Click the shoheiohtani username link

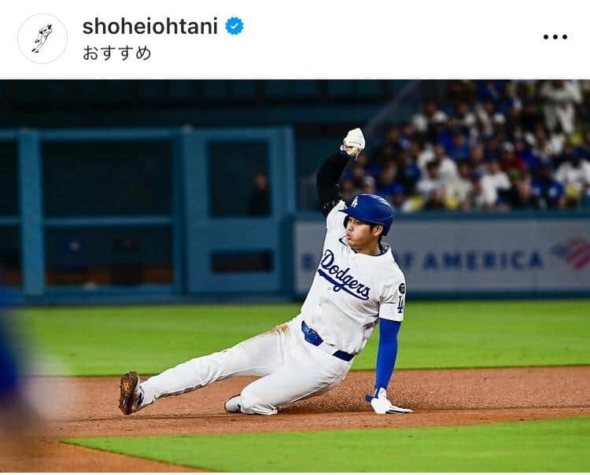150,27
